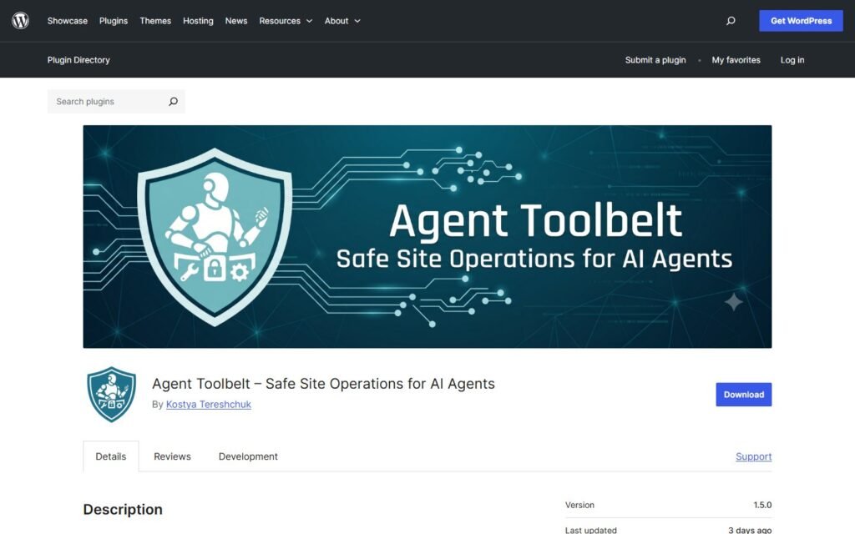855x534 pixels.
Task: Click the version value 1.5.0
Action: 762,505
